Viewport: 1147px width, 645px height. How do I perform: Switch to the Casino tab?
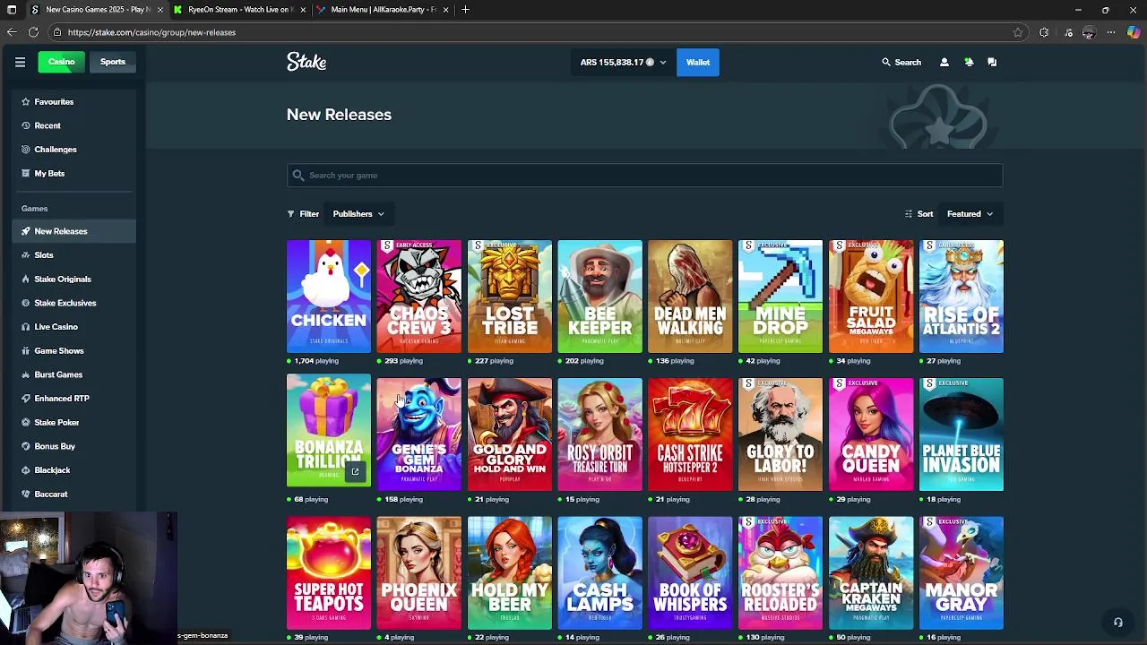62,62
